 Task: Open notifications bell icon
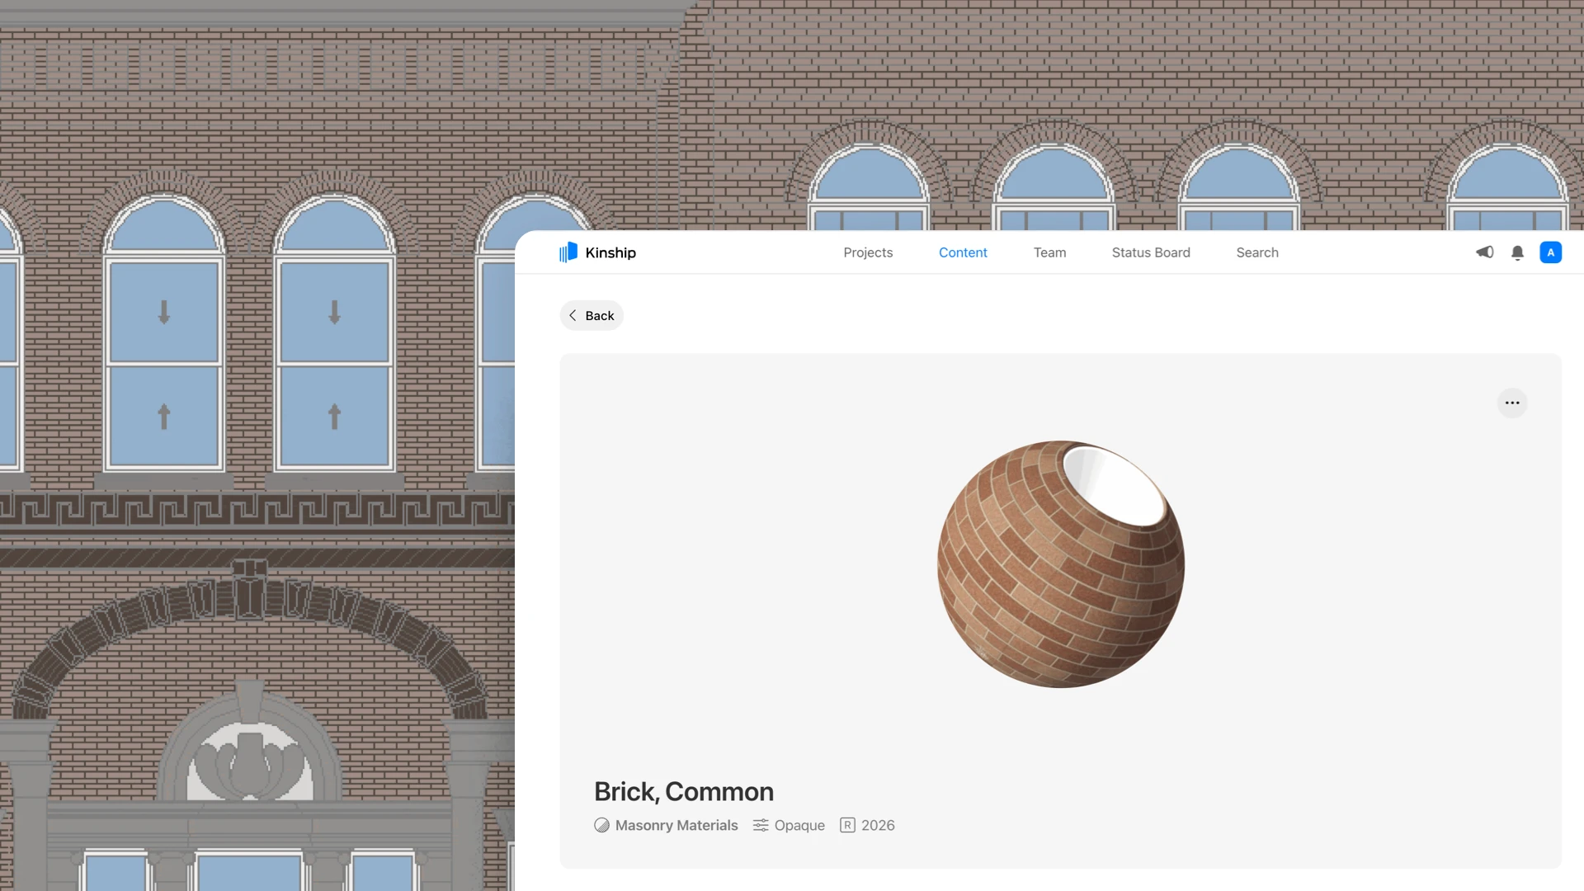tap(1517, 253)
